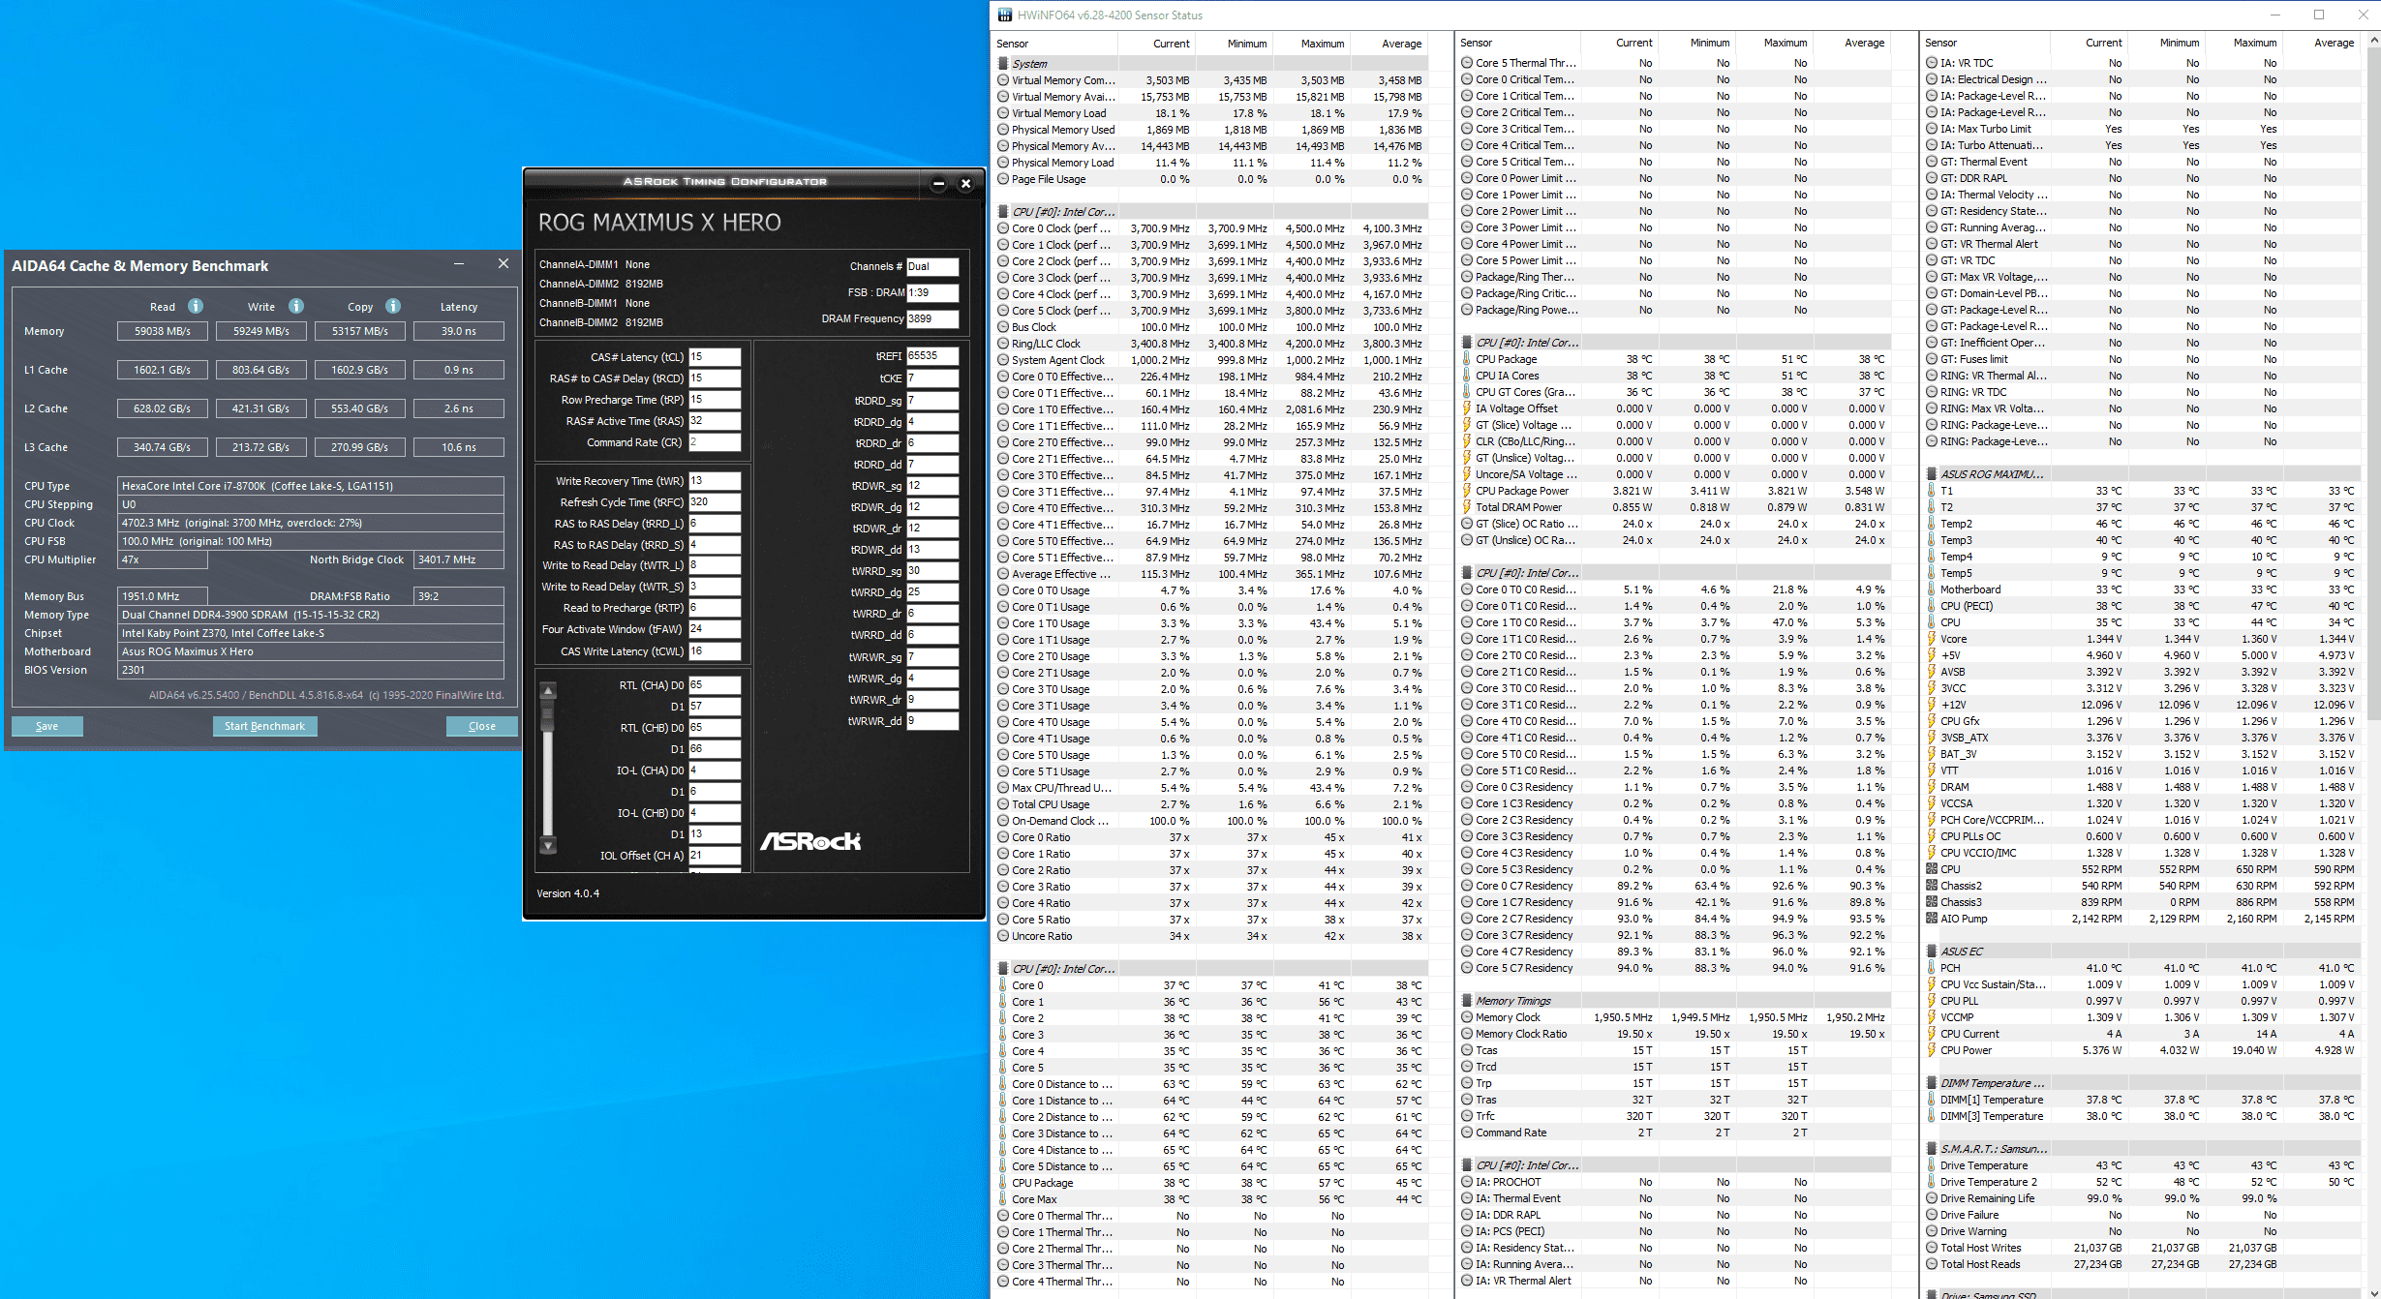Click the icon beside IA: PROCHOT

[1467, 1182]
